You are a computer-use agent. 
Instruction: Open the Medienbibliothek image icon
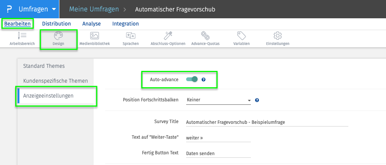coord(94,36)
